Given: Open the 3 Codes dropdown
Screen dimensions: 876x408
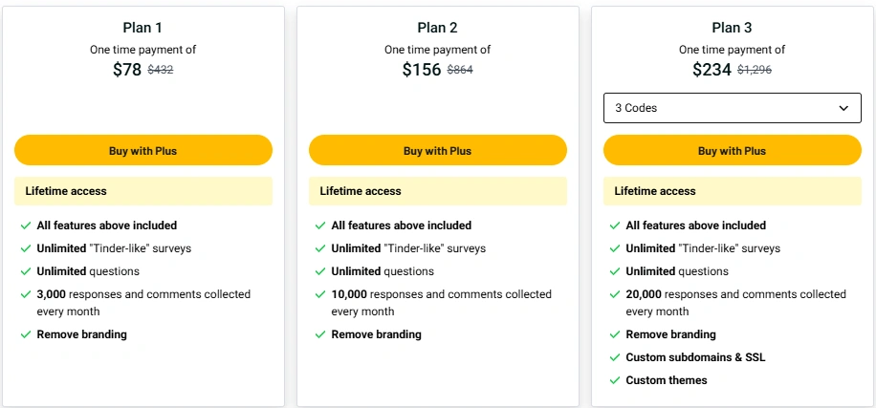Looking at the screenshot, I should click(732, 108).
